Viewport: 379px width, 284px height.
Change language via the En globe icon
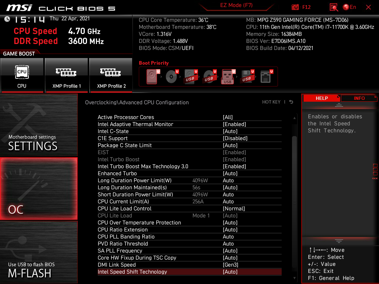click(349, 7)
